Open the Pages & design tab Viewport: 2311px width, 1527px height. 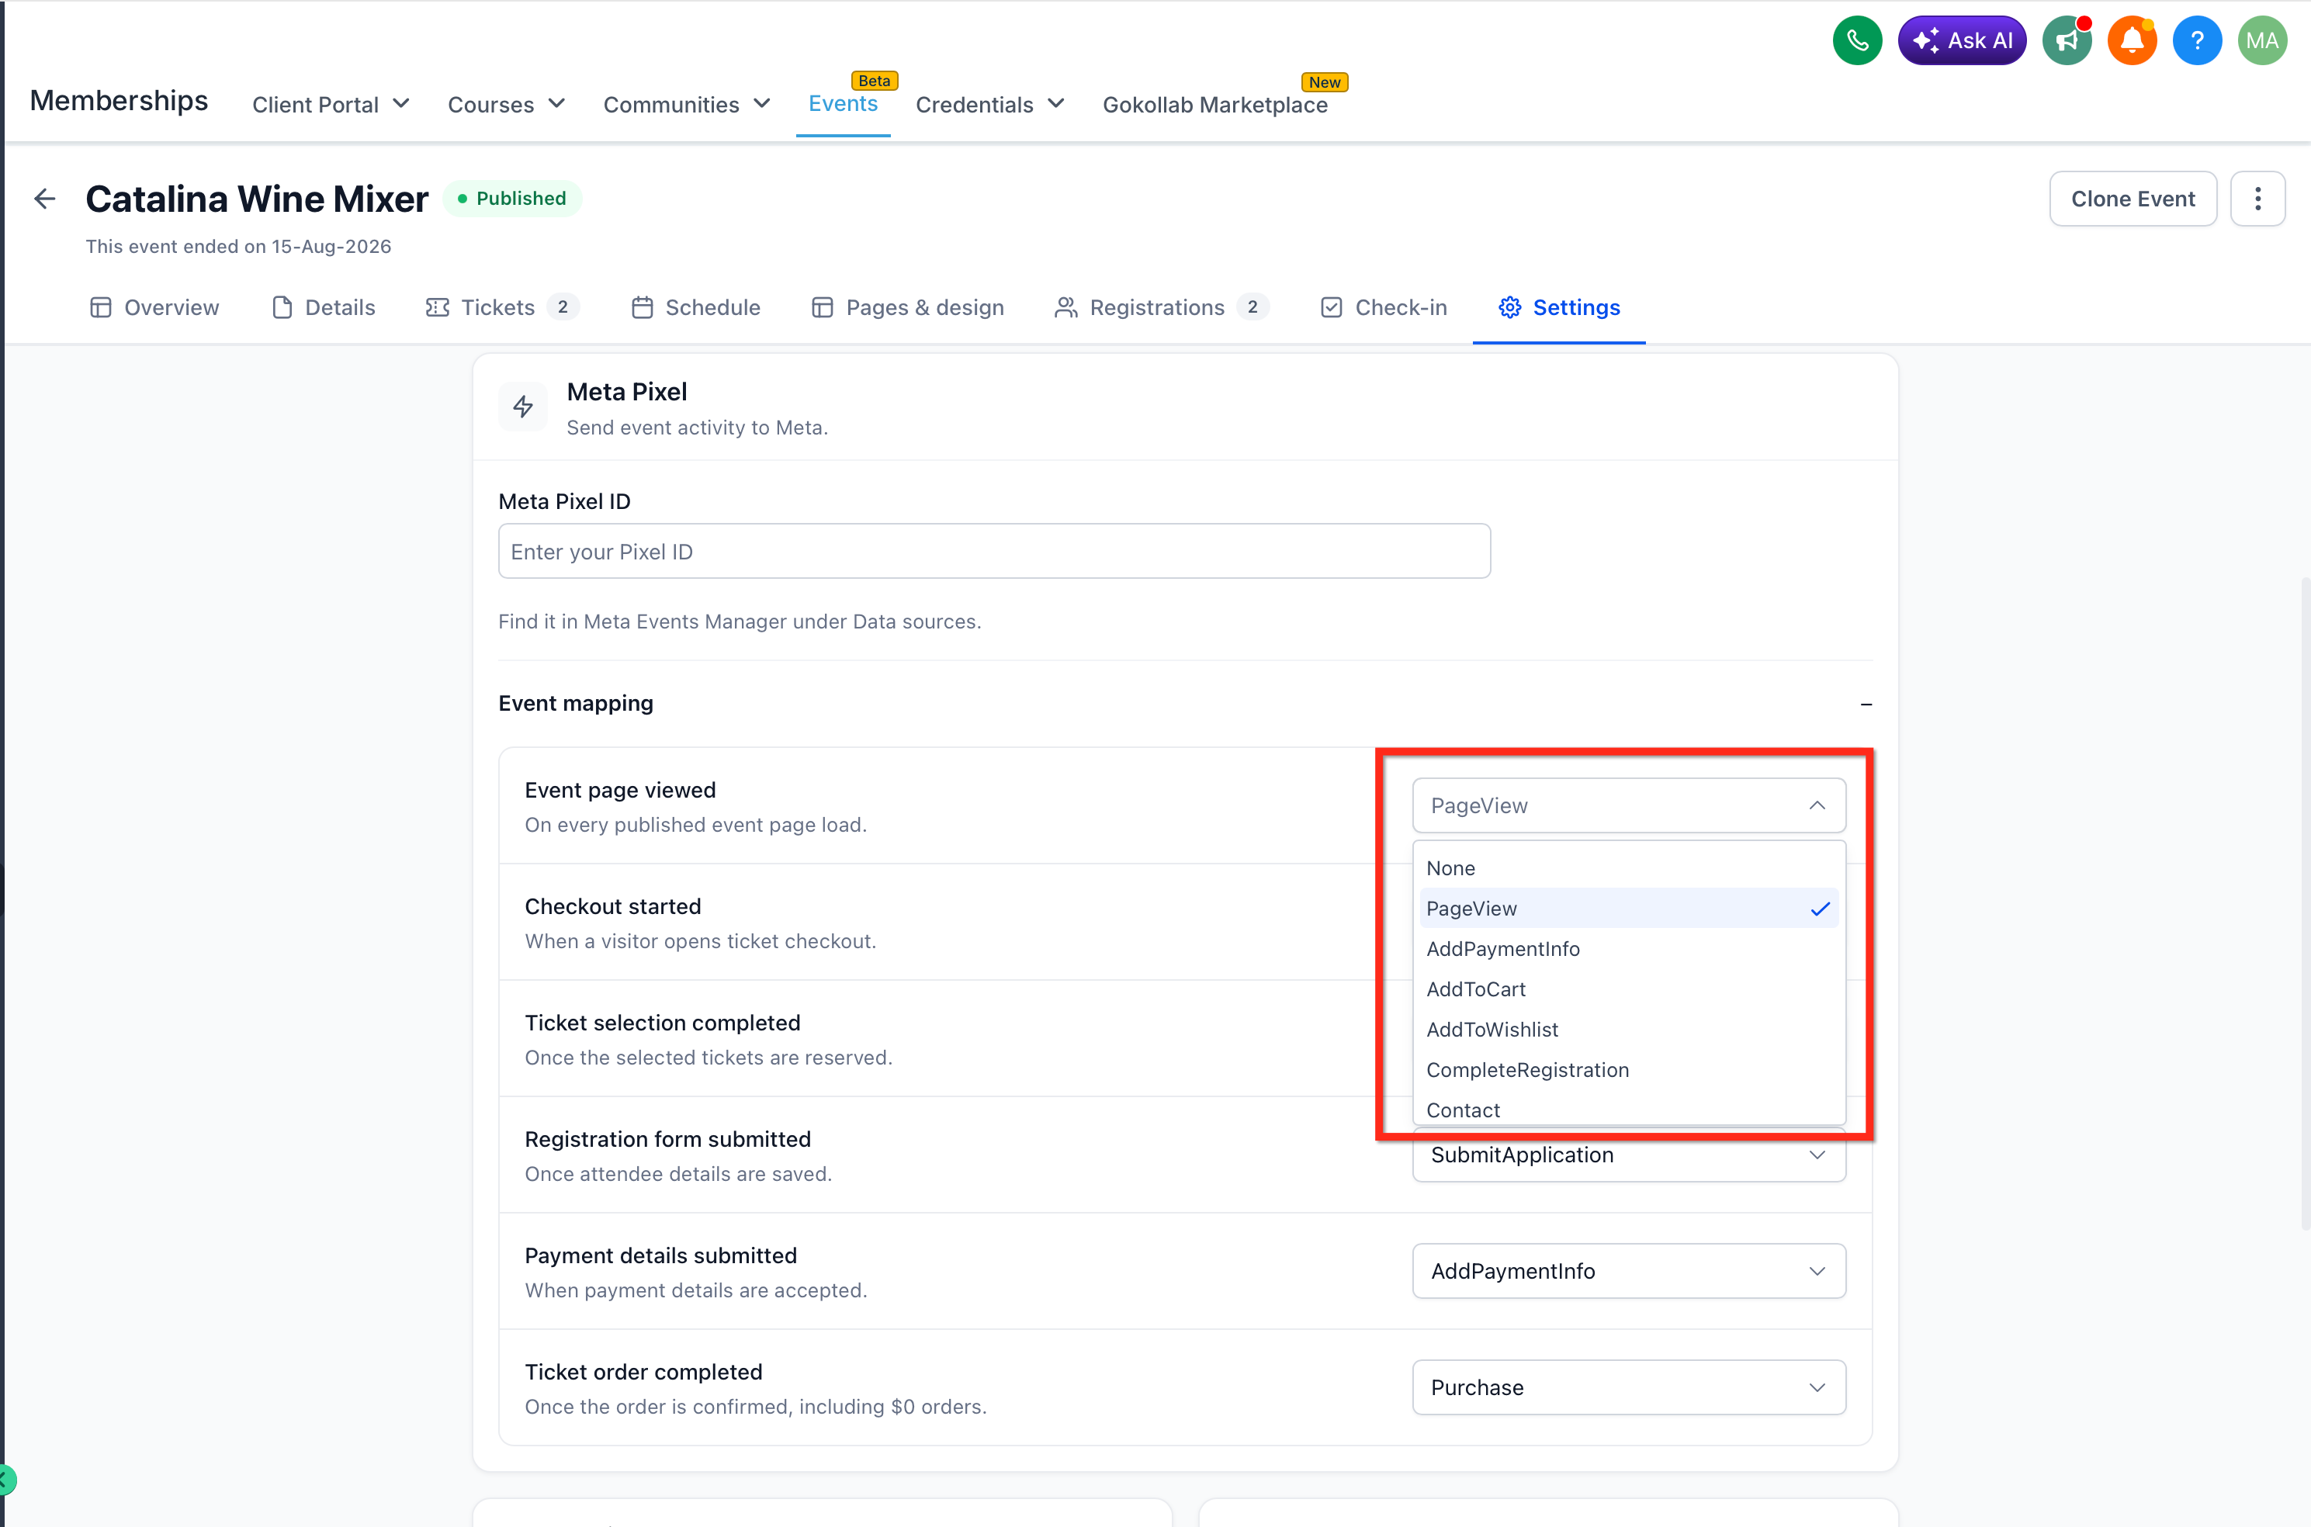(908, 308)
